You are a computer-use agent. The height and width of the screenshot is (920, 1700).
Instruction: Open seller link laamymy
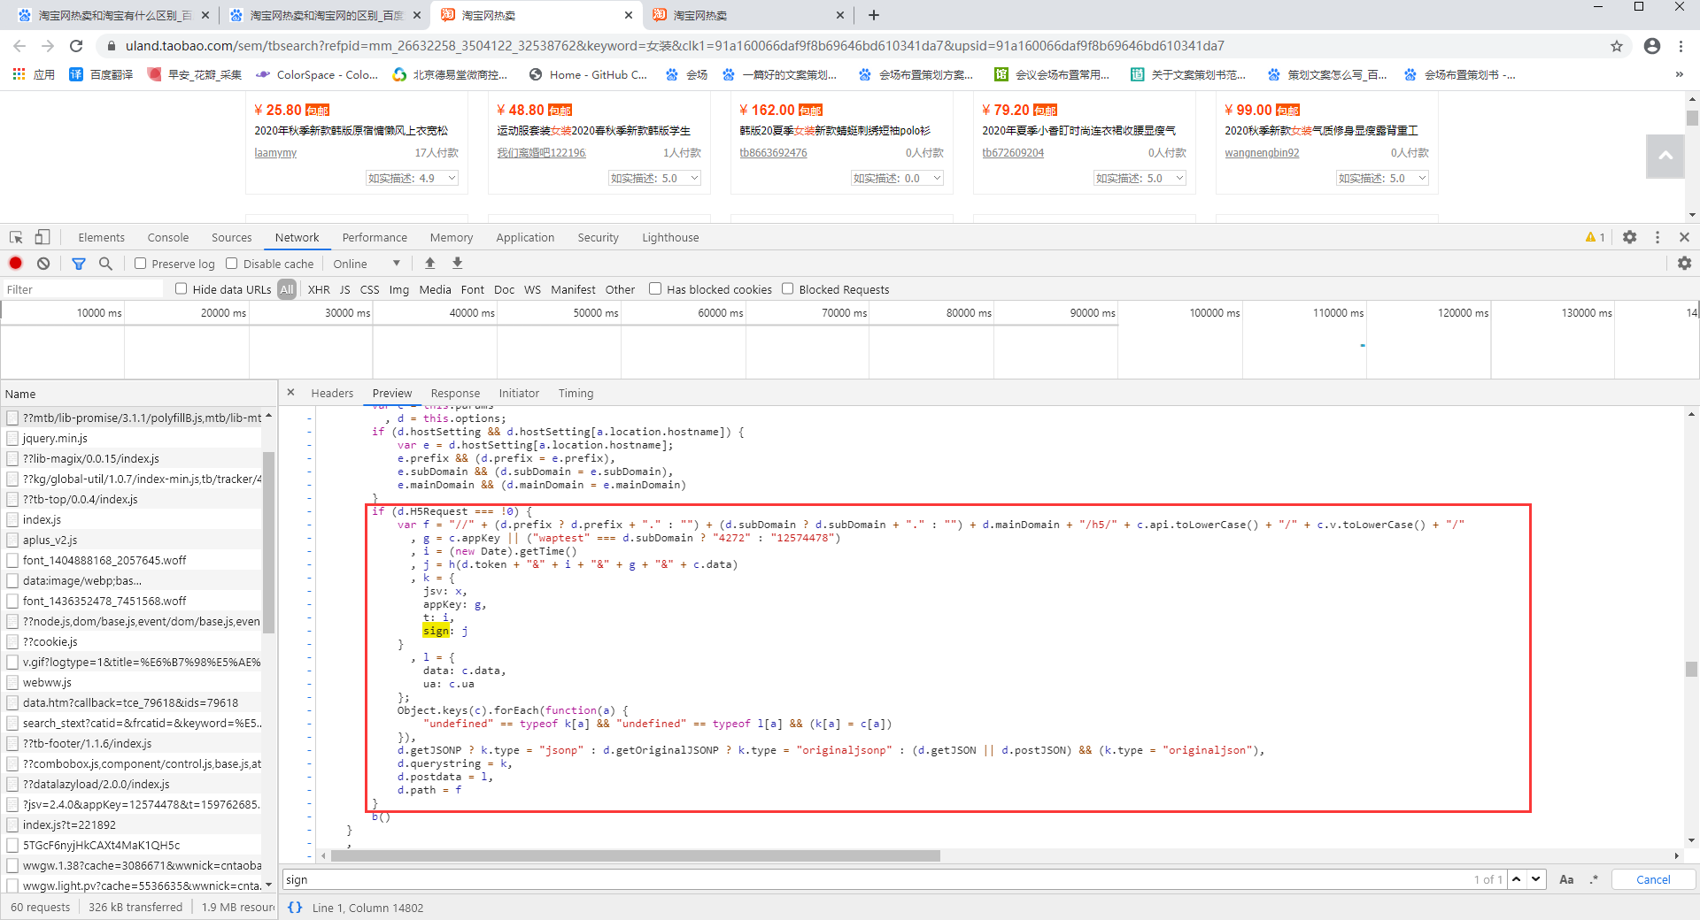click(275, 153)
